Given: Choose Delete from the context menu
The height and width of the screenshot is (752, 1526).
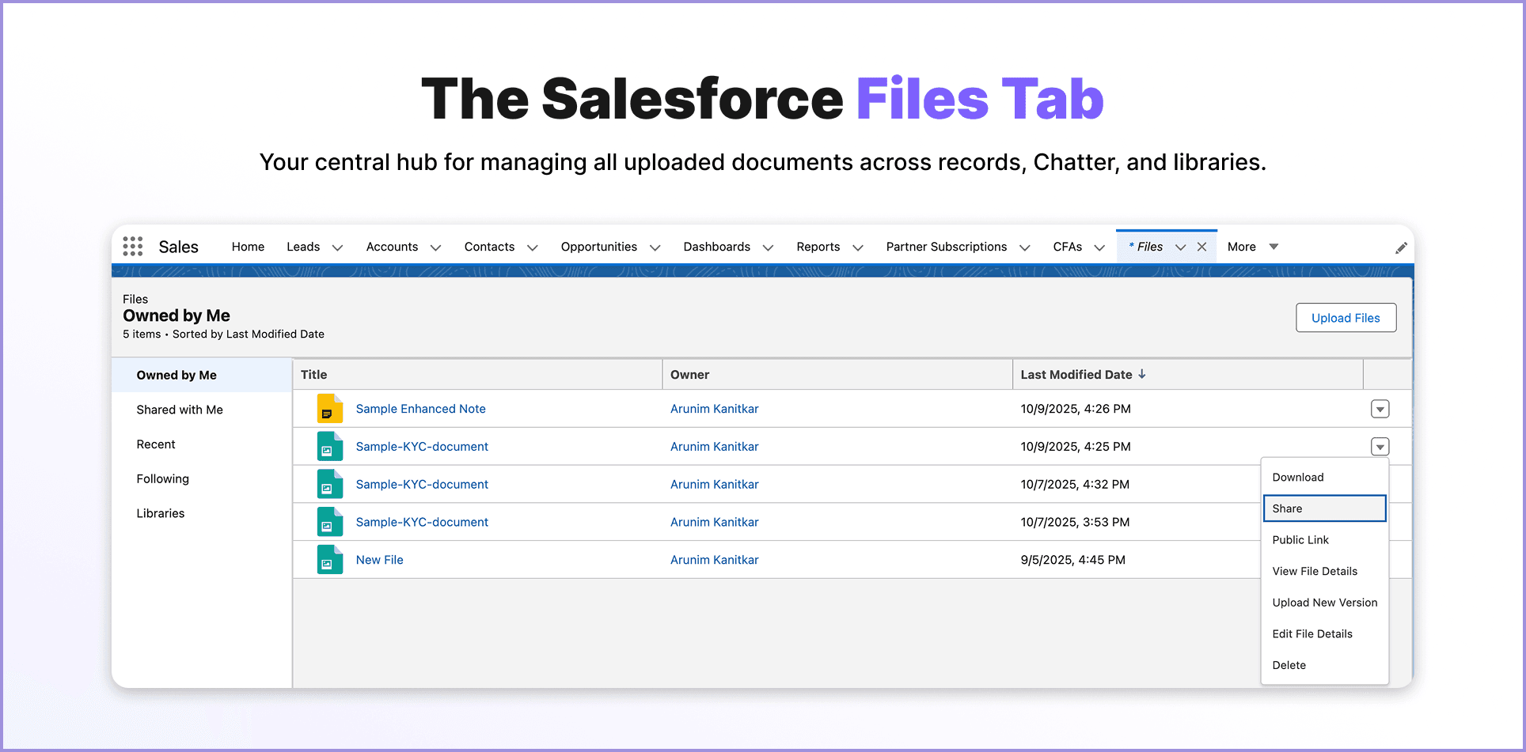Looking at the screenshot, I should pos(1289,665).
